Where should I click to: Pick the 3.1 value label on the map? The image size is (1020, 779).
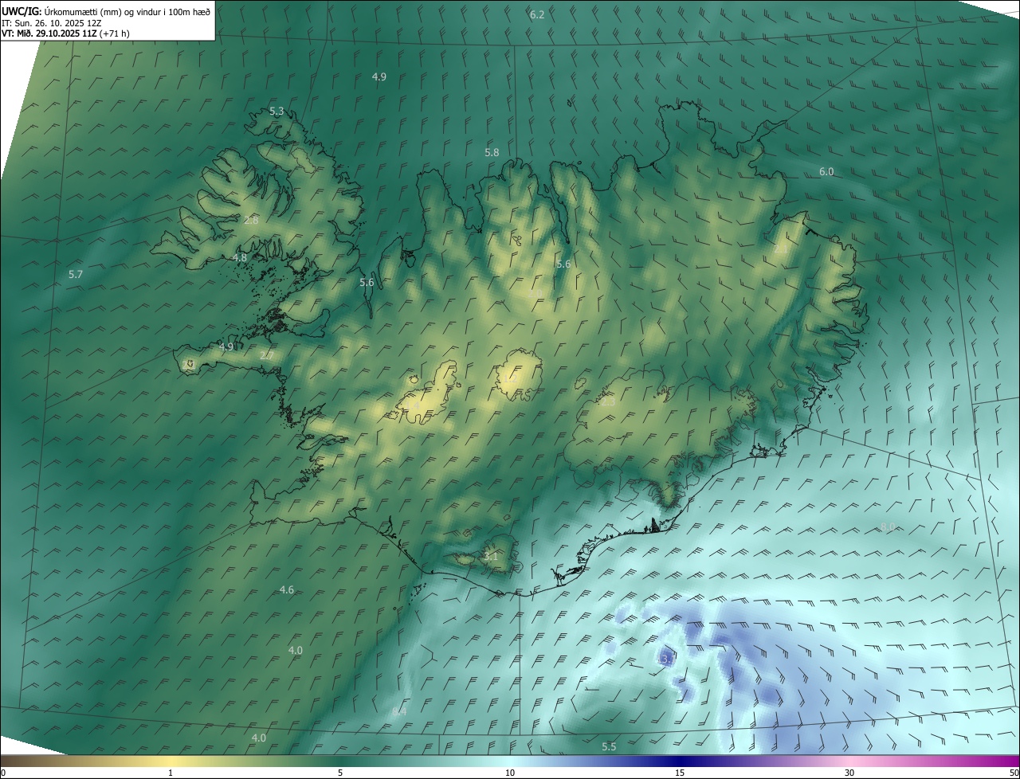pyautogui.click(x=491, y=556)
